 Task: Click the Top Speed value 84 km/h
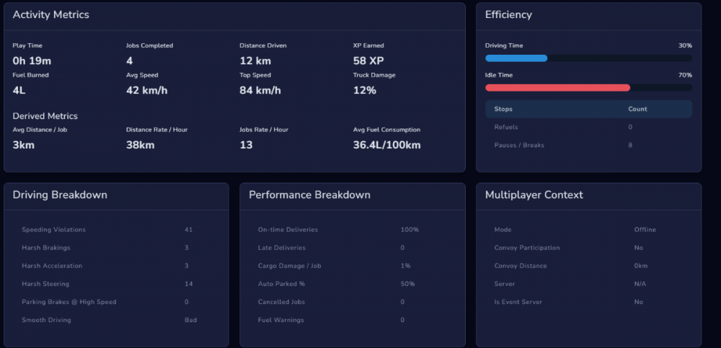tap(260, 91)
